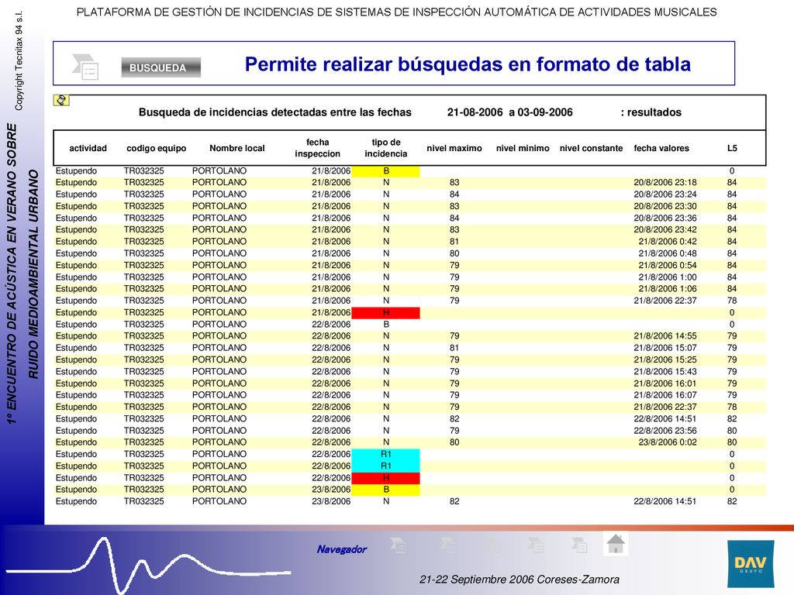Click nivel maximo 81 in the 21/8/2006 15:07 row
This screenshot has height=595, width=794.
coord(454,348)
